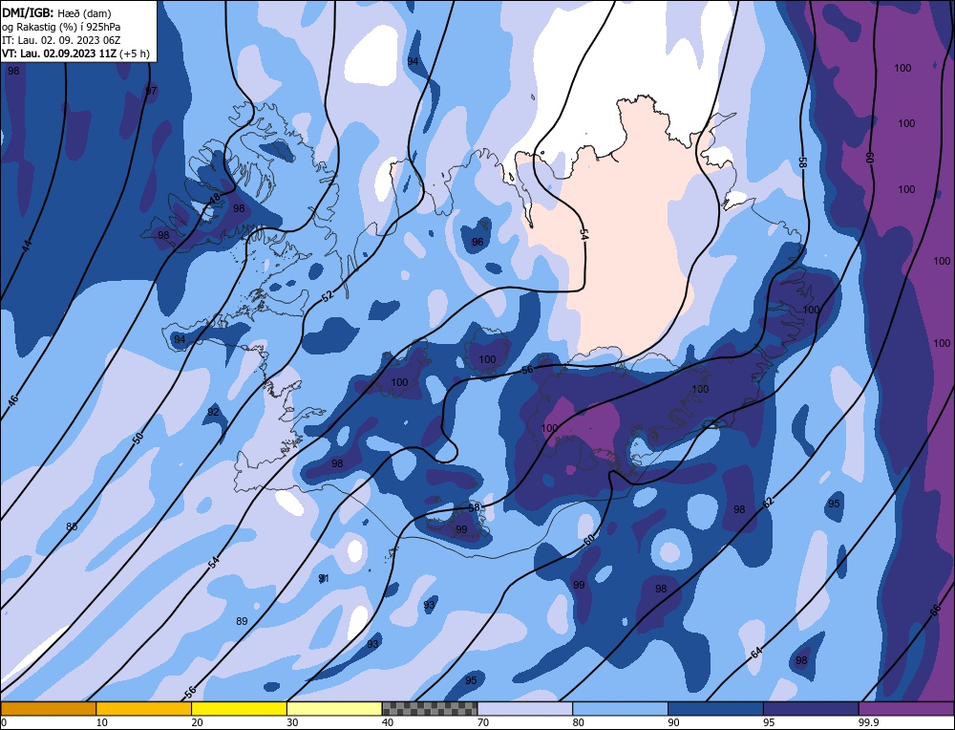The image size is (955, 730).
Task: Click the '46' contour label
Action: [13, 399]
